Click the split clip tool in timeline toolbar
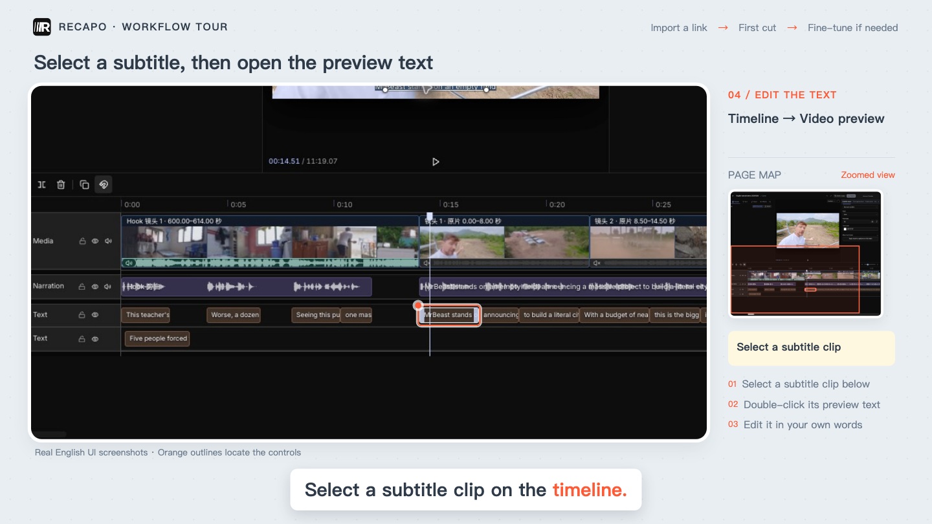Viewport: 932px width, 524px height. pyautogui.click(x=41, y=184)
